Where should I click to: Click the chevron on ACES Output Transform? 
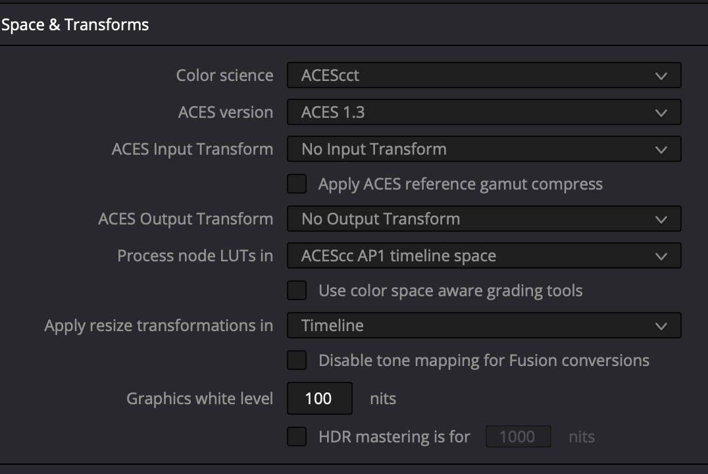(661, 220)
